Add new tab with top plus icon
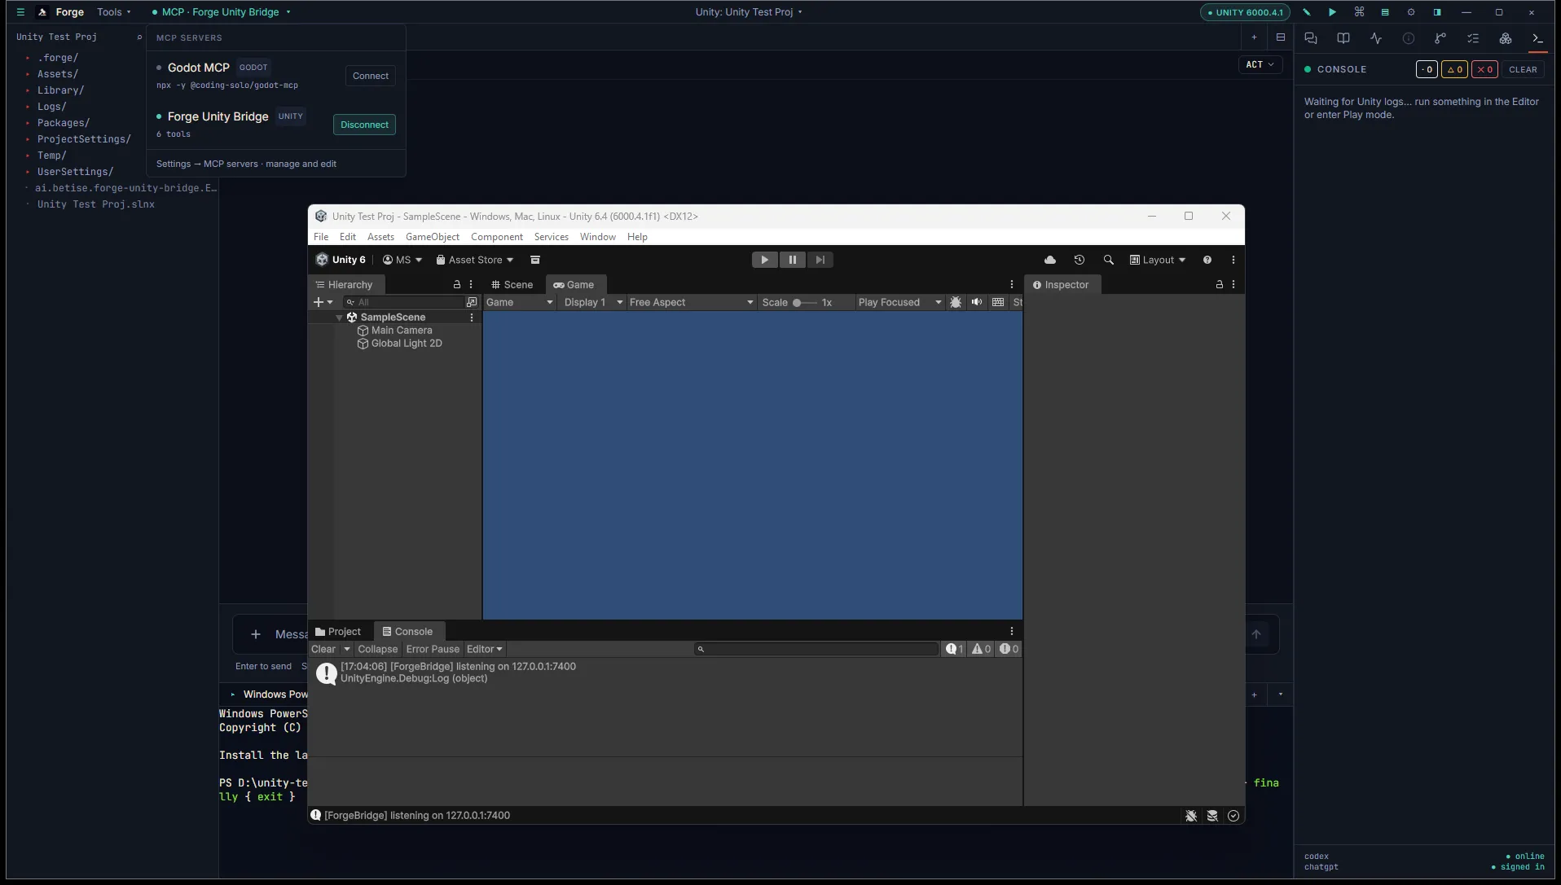 [1254, 37]
